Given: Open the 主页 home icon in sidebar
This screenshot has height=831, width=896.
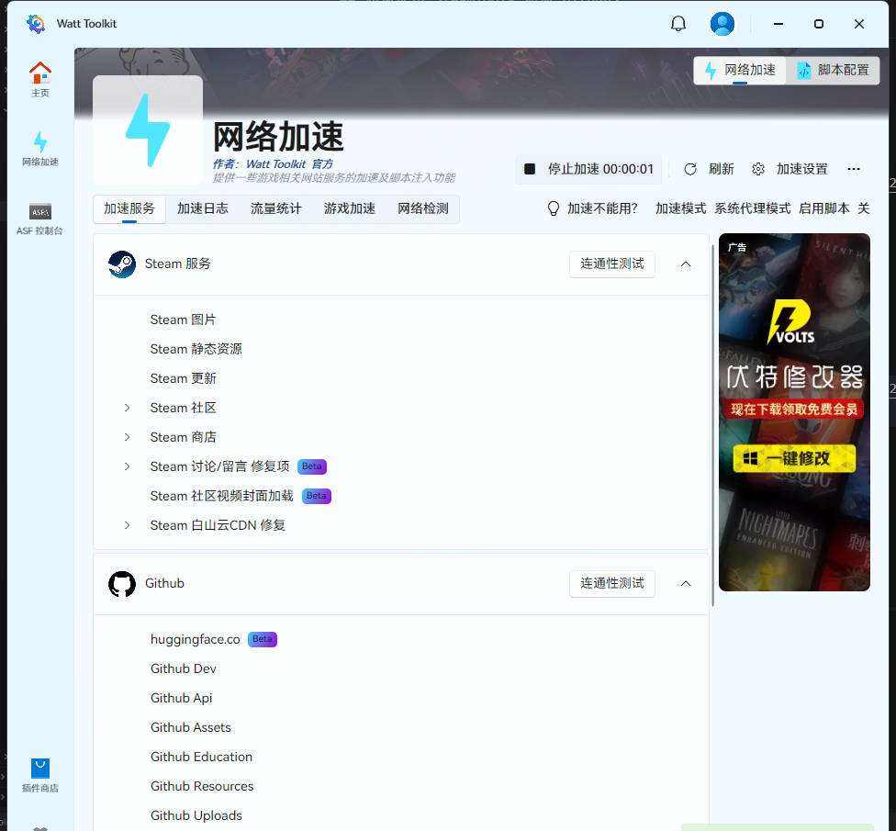Looking at the screenshot, I should pyautogui.click(x=39, y=73).
